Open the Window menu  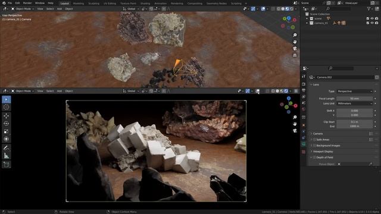tap(40, 3)
